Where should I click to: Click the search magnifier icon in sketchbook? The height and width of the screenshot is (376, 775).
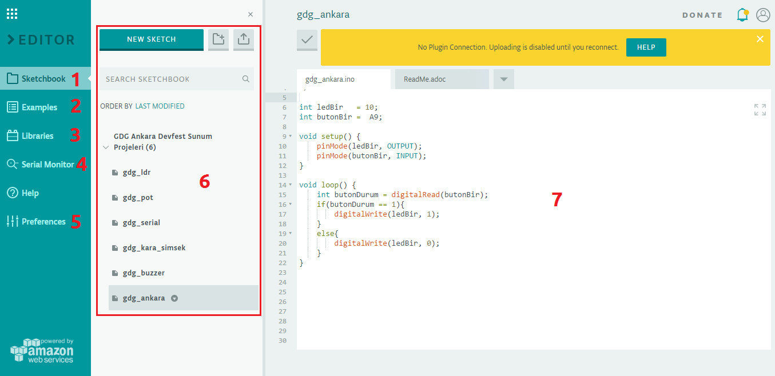246,79
